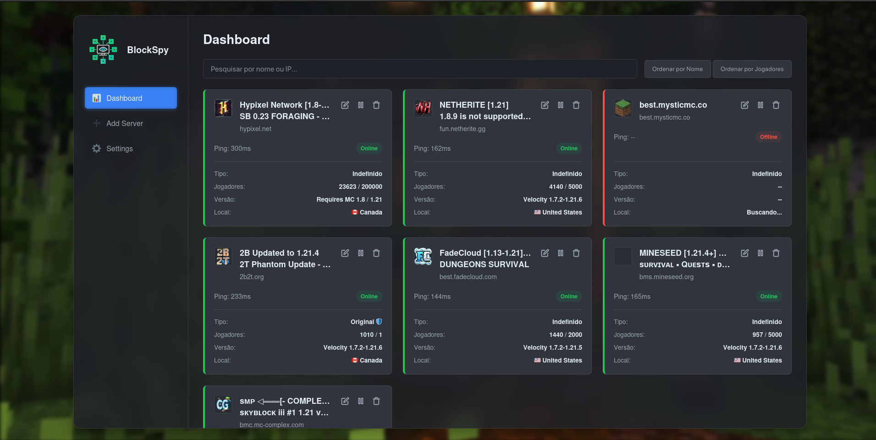876x440 pixels.
Task: Pause monitoring for best.mysticmc.co
Action: tap(760, 105)
